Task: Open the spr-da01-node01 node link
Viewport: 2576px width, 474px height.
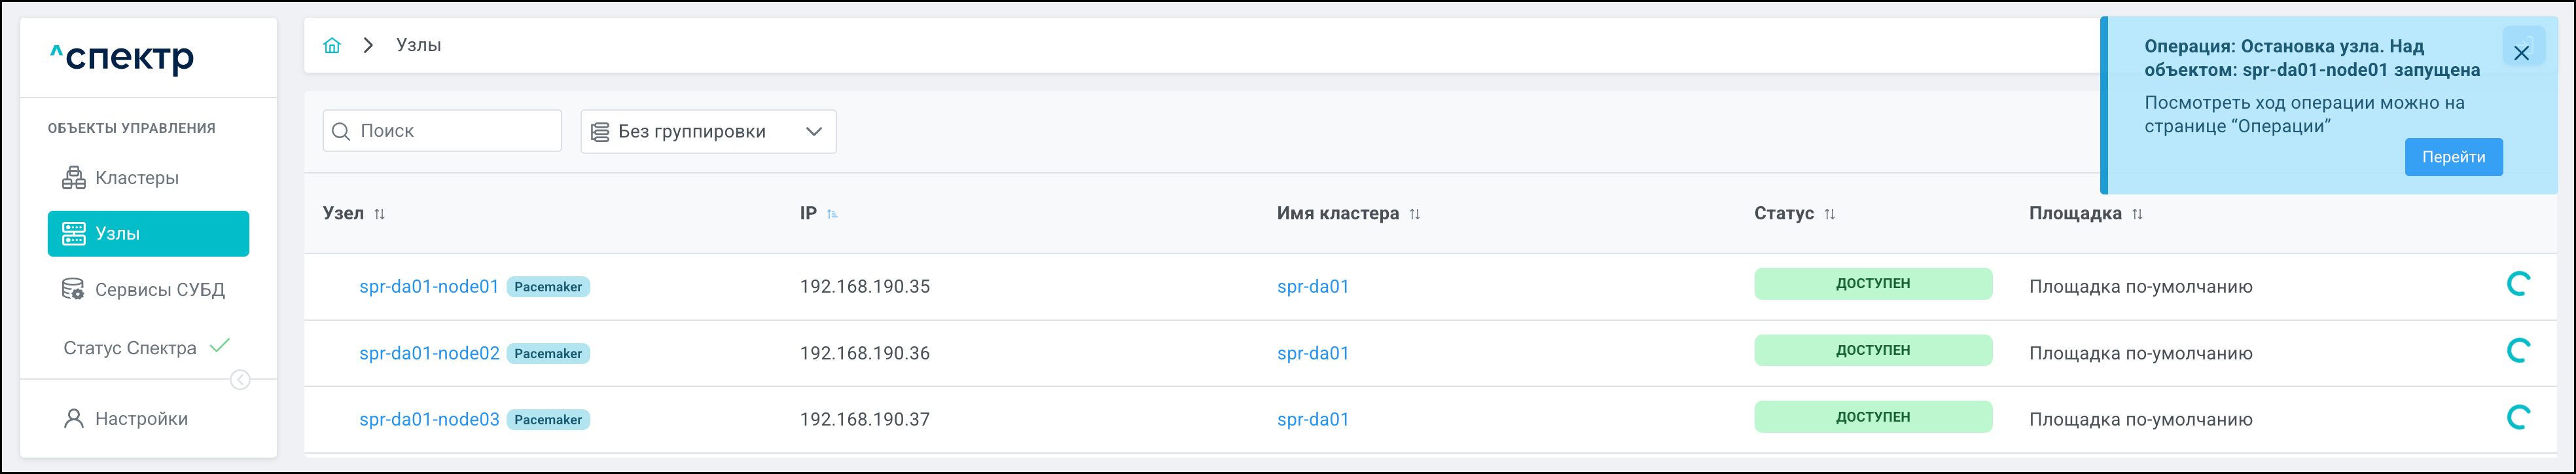Action: pyautogui.click(x=428, y=287)
